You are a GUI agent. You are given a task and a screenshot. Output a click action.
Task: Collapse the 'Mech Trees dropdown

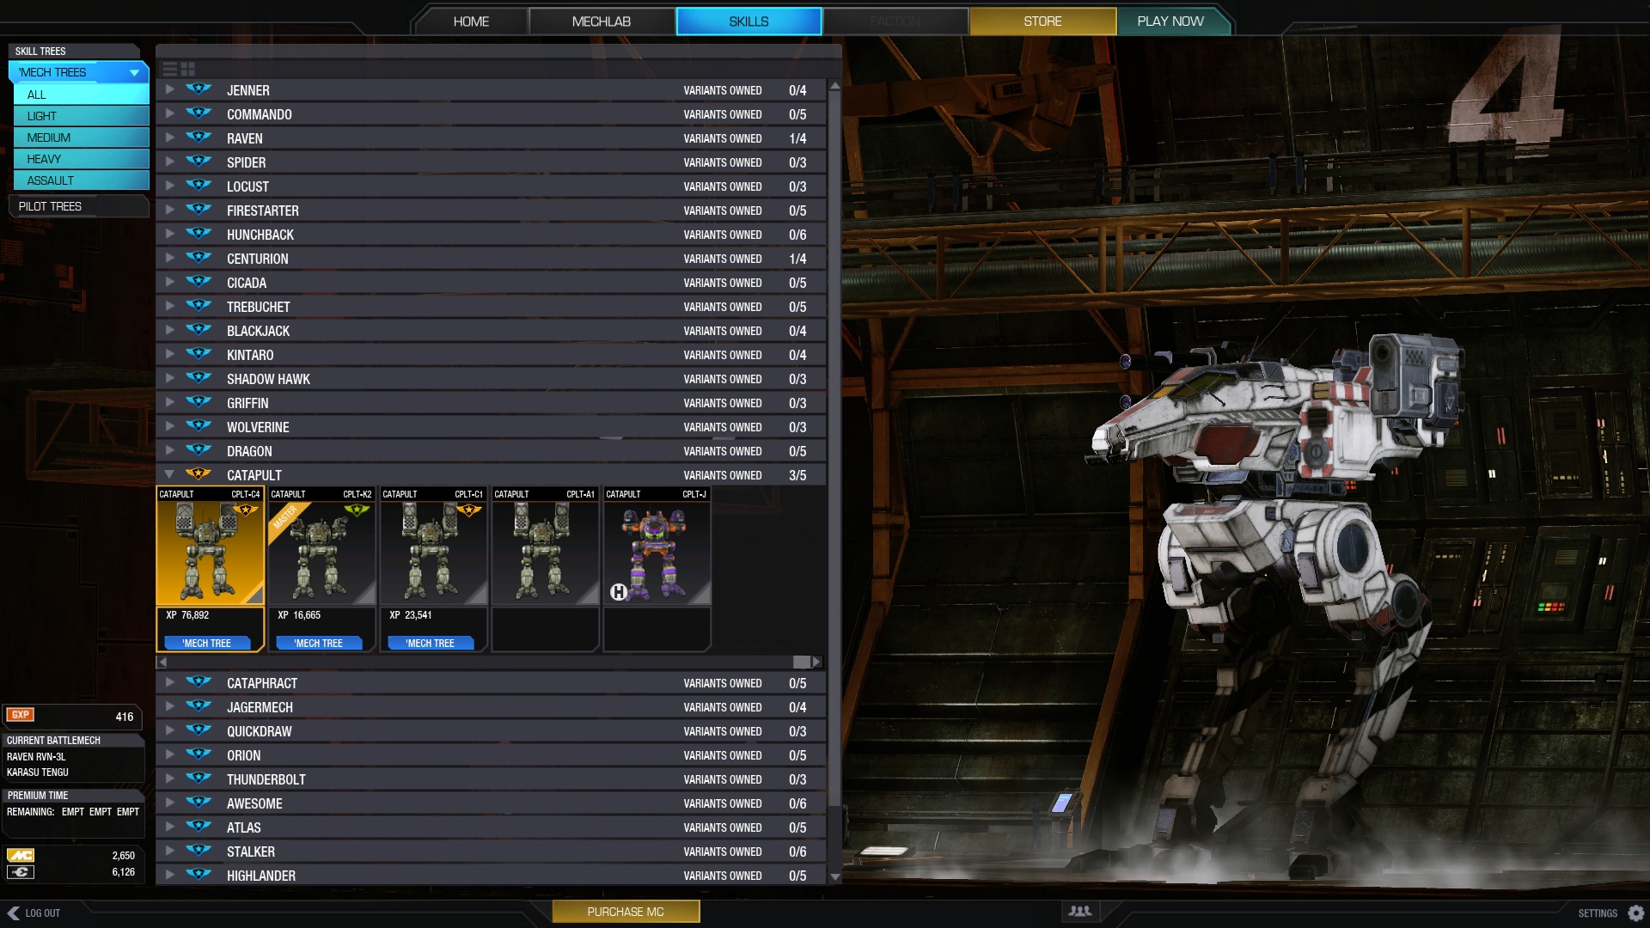point(135,73)
